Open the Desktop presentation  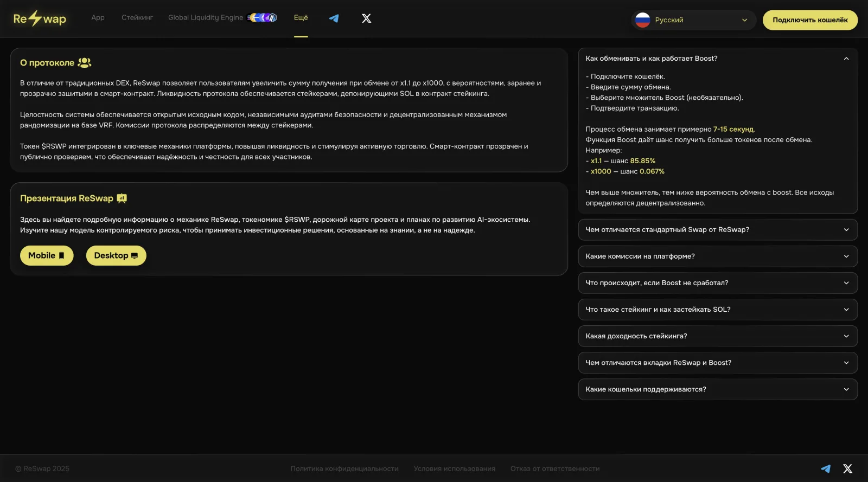[x=116, y=255]
